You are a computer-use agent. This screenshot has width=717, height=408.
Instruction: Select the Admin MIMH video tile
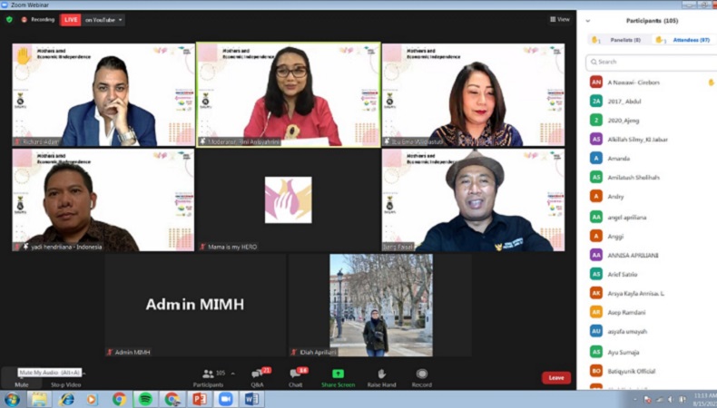[x=194, y=305]
